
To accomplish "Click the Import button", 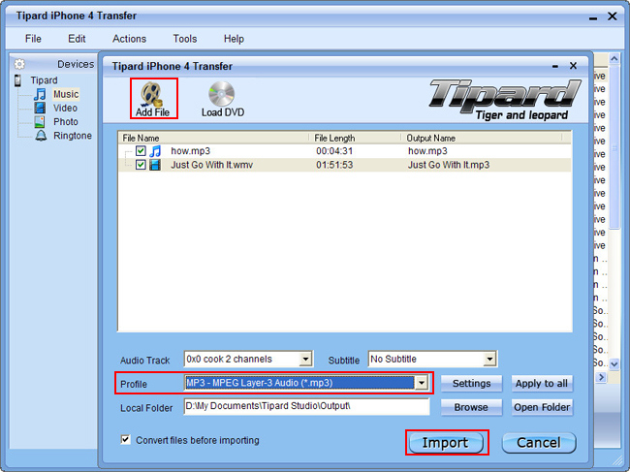I will [x=446, y=443].
